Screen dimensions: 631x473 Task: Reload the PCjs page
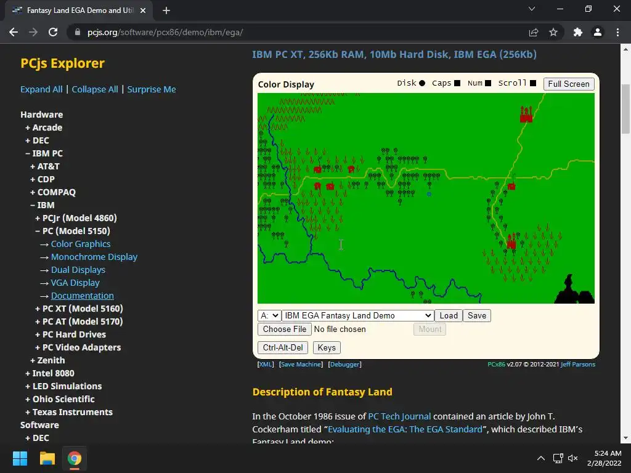click(x=53, y=32)
